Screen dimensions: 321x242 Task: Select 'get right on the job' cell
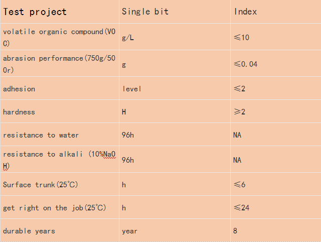pos(60,207)
